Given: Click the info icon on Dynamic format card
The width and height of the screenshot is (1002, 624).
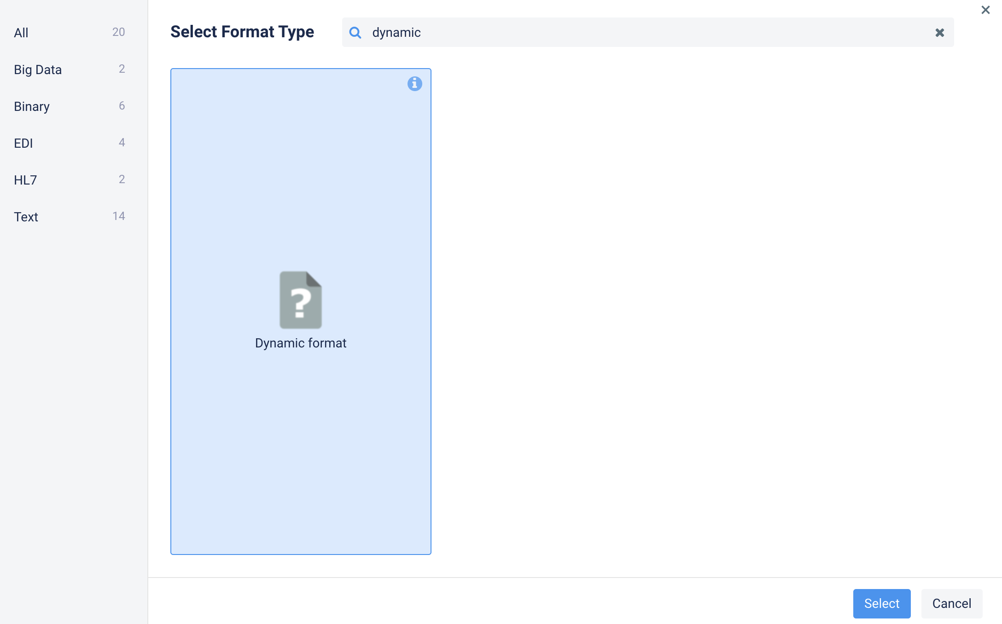Looking at the screenshot, I should tap(414, 83).
